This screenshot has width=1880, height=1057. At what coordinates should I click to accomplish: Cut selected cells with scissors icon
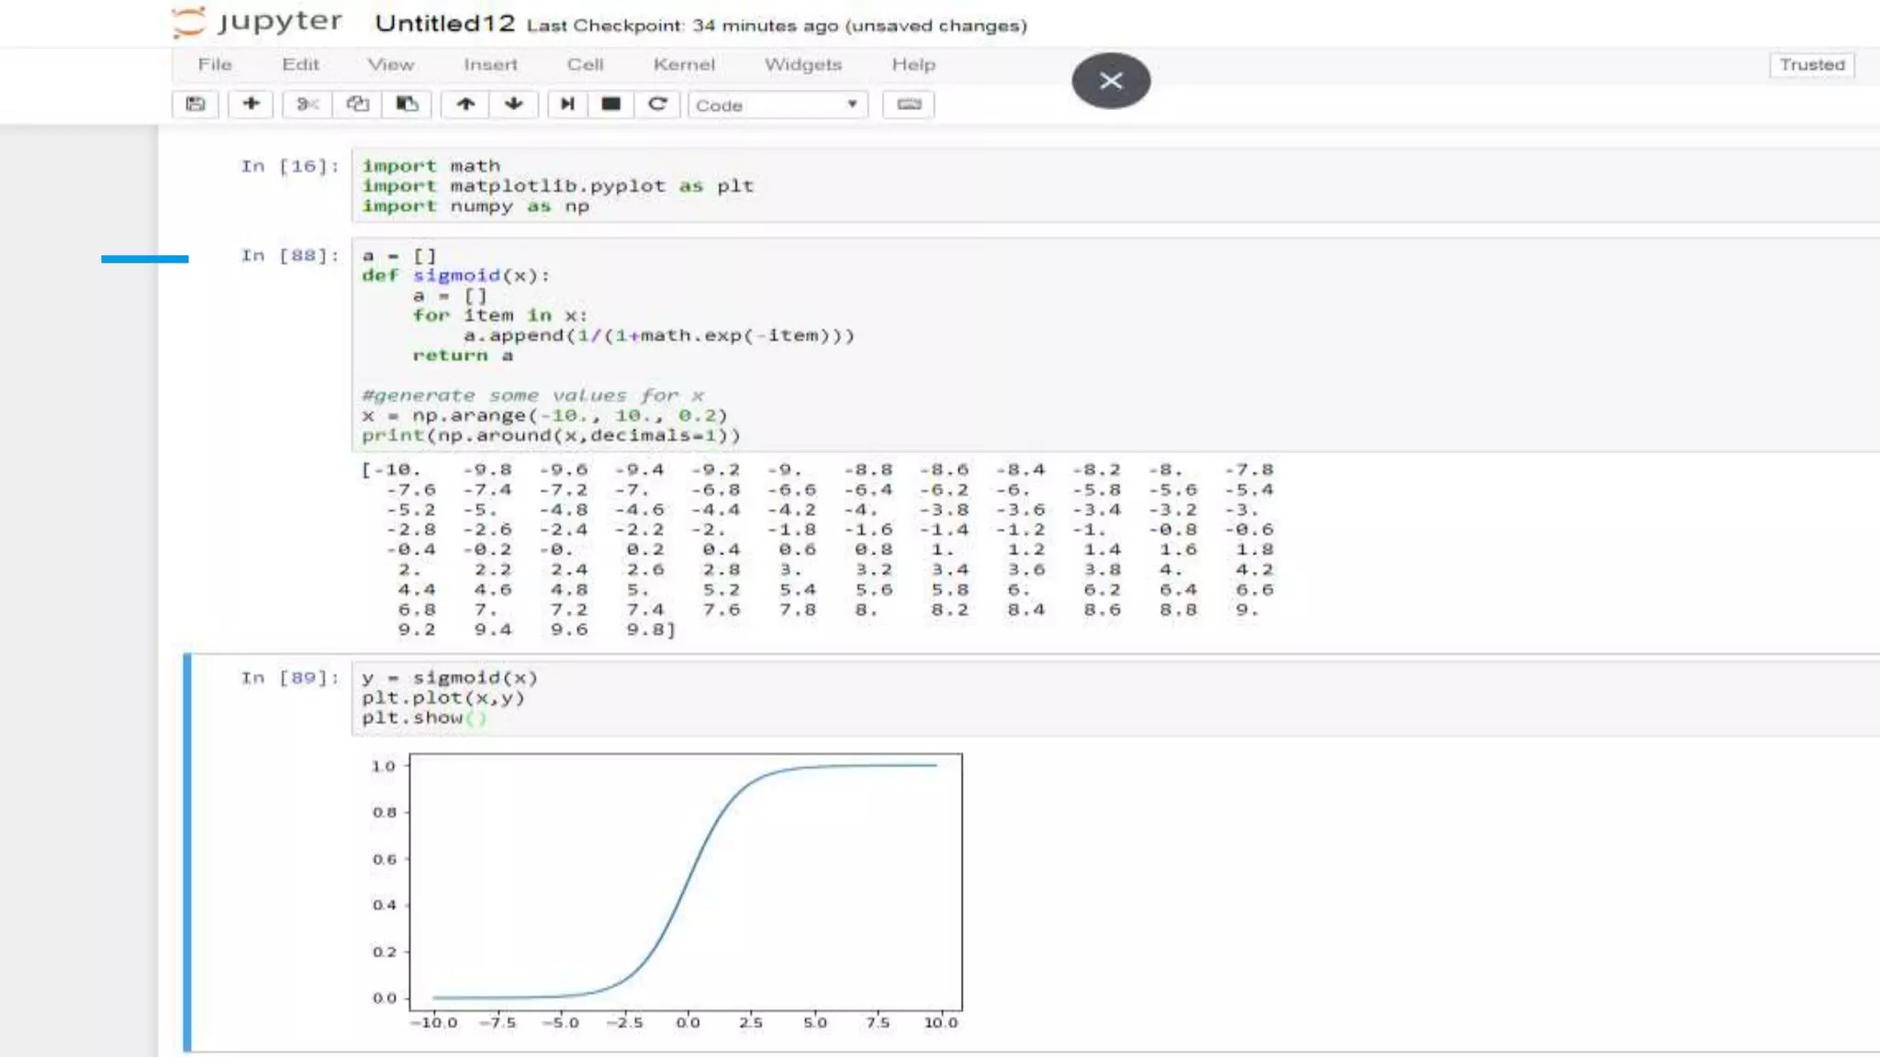click(307, 105)
